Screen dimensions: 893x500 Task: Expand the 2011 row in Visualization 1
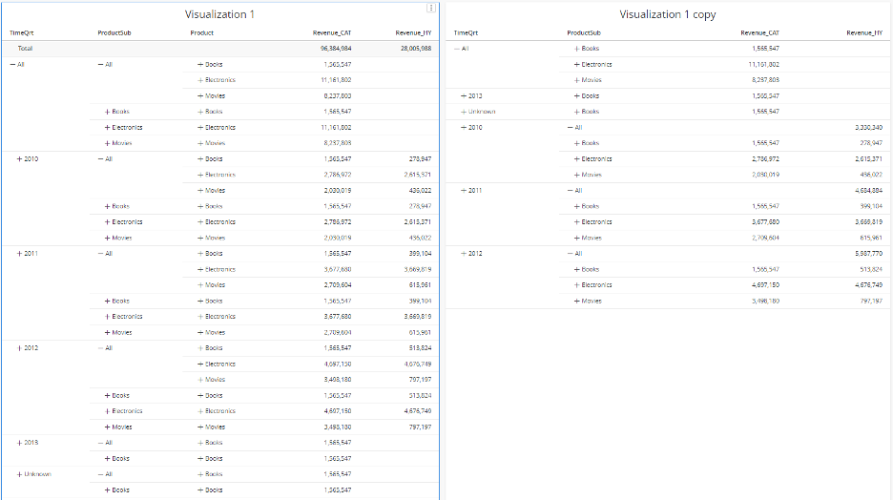20,254
